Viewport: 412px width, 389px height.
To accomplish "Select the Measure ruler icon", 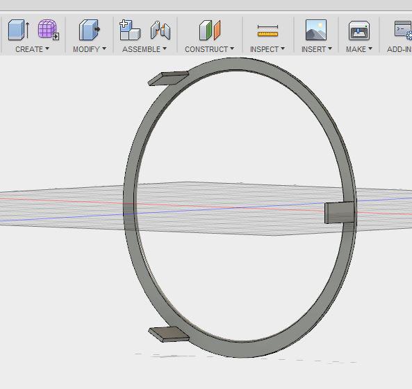I will (x=267, y=31).
